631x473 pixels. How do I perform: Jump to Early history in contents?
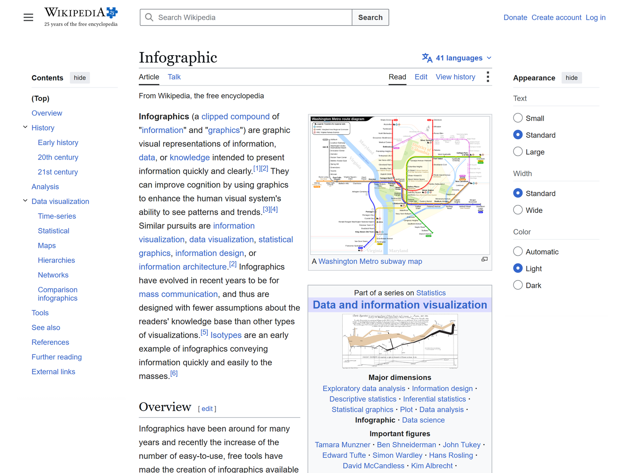tap(58, 142)
